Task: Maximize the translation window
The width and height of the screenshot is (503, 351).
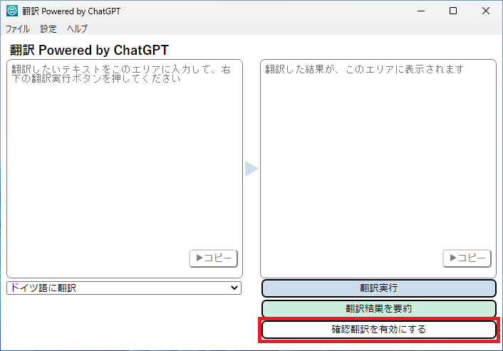Action: click(x=453, y=11)
